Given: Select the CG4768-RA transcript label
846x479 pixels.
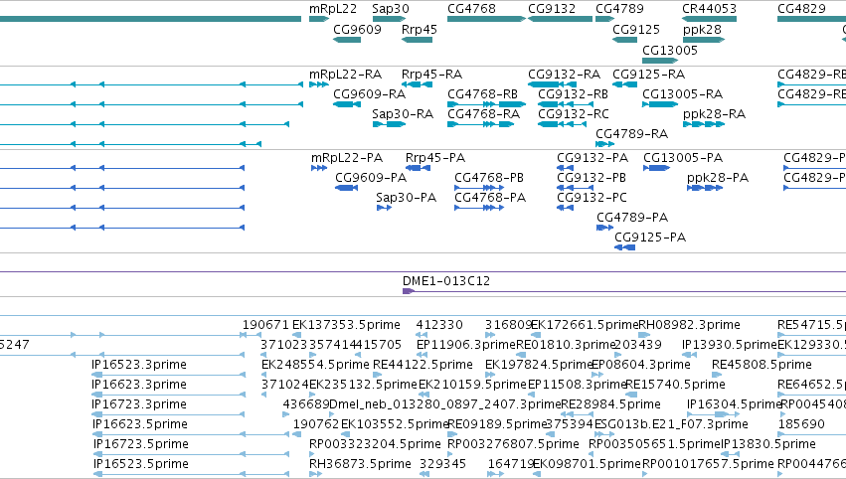Looking at the screenshot, I should point(483,114).
